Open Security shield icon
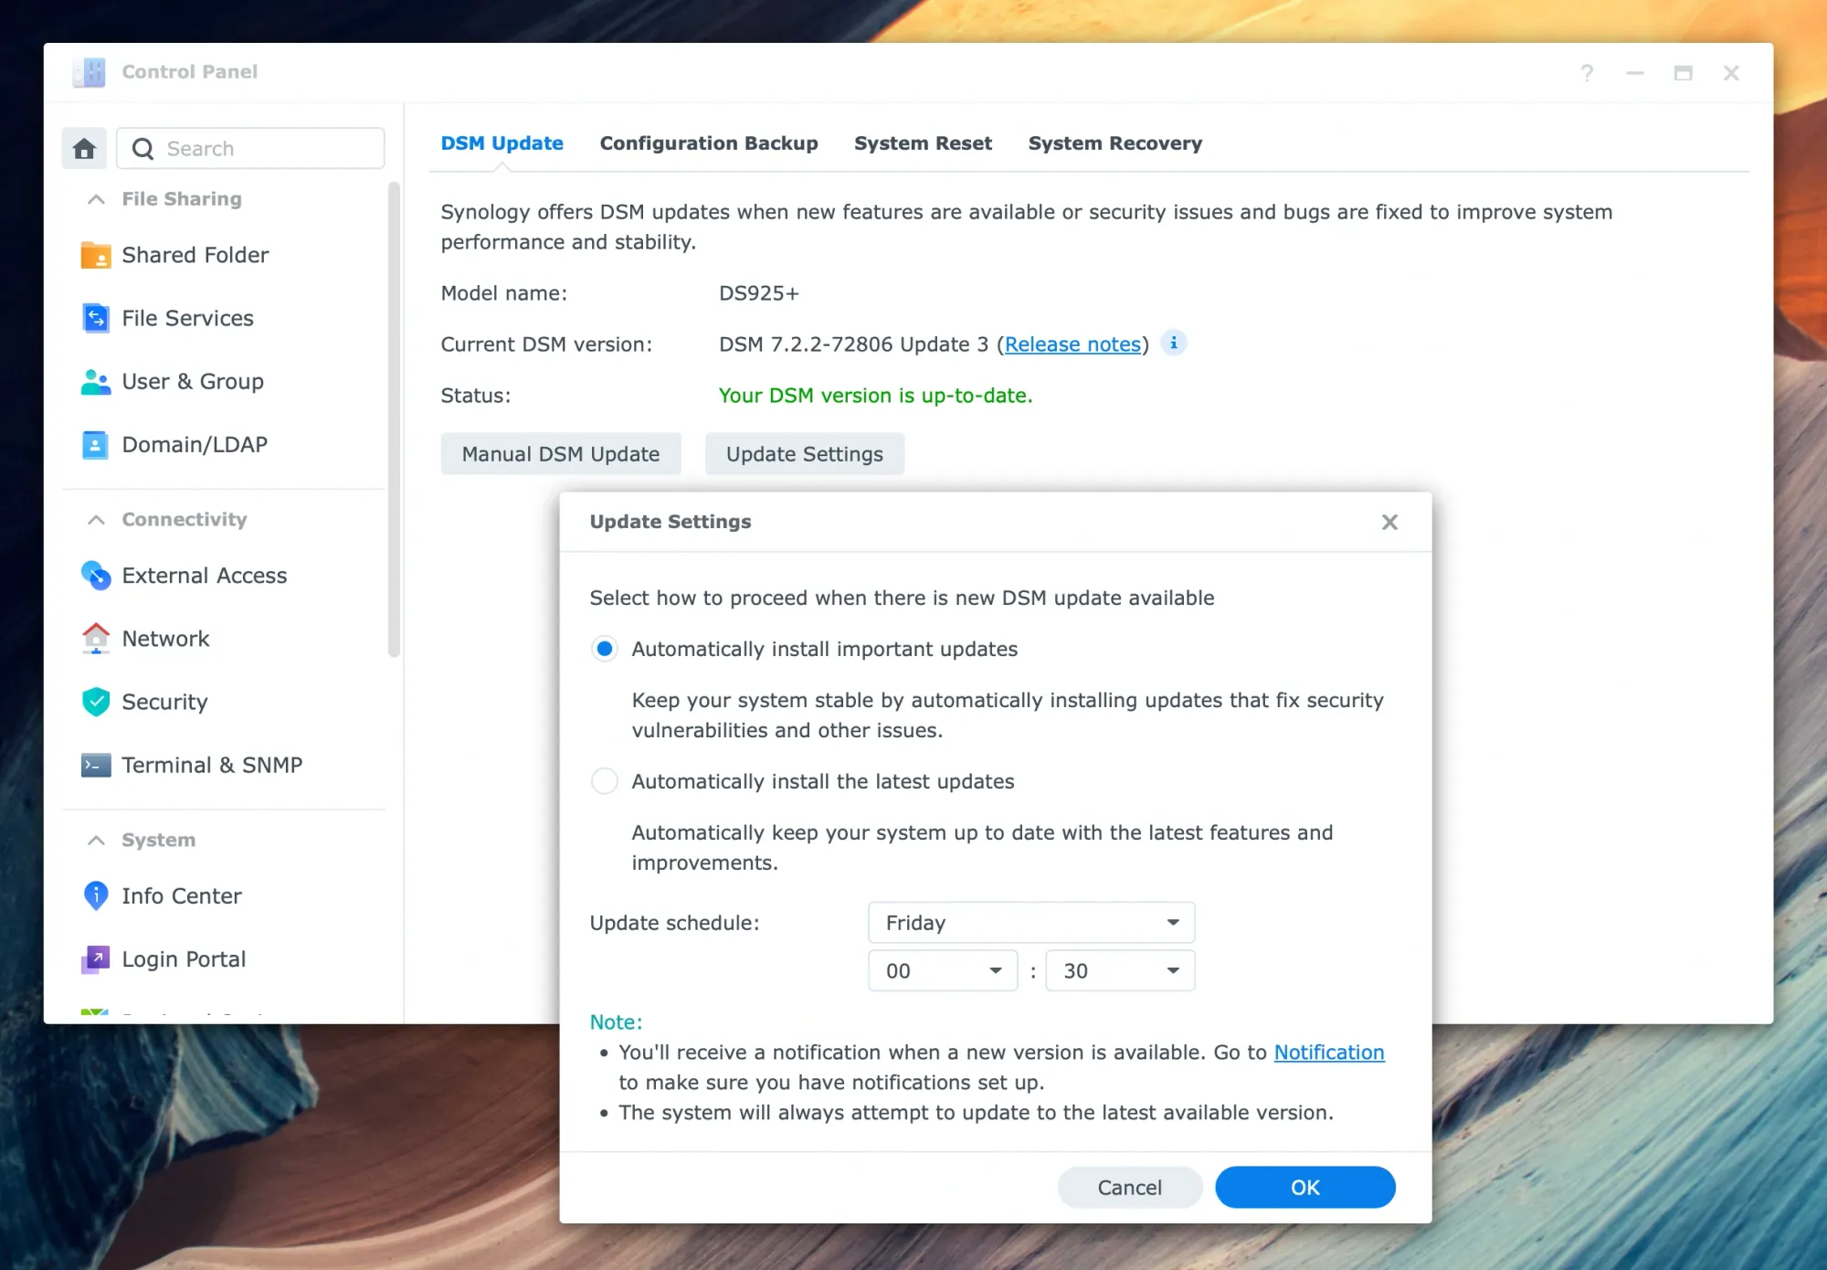Screen dimensions: 1827x1270 [x=96, y=701]
